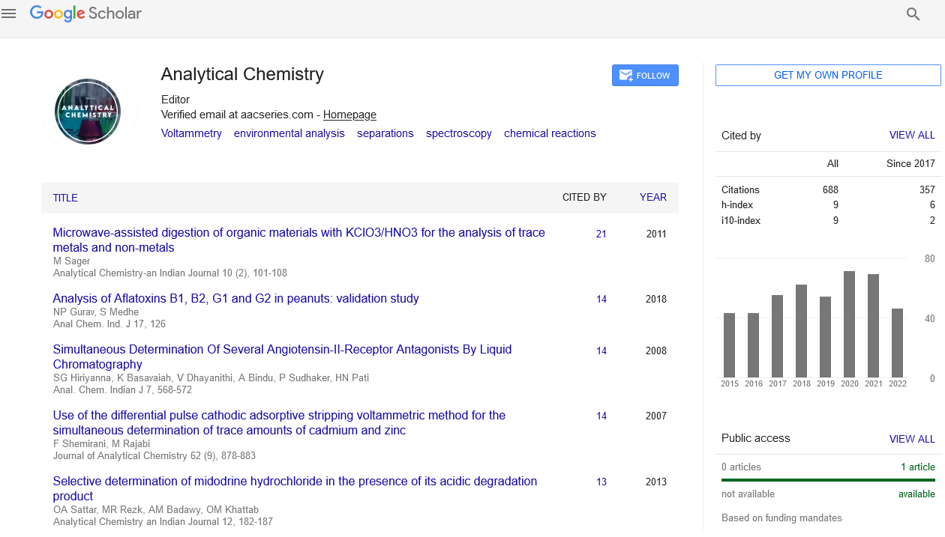Screen dimensions: 945x537
Task: Click the Analytical Chemistry profile picture
Action: [x=88, y=112]
